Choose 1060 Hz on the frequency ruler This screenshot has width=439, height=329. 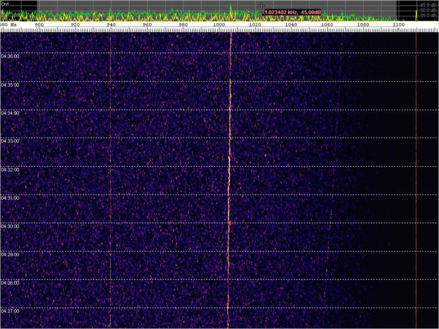tap(327, 25)
